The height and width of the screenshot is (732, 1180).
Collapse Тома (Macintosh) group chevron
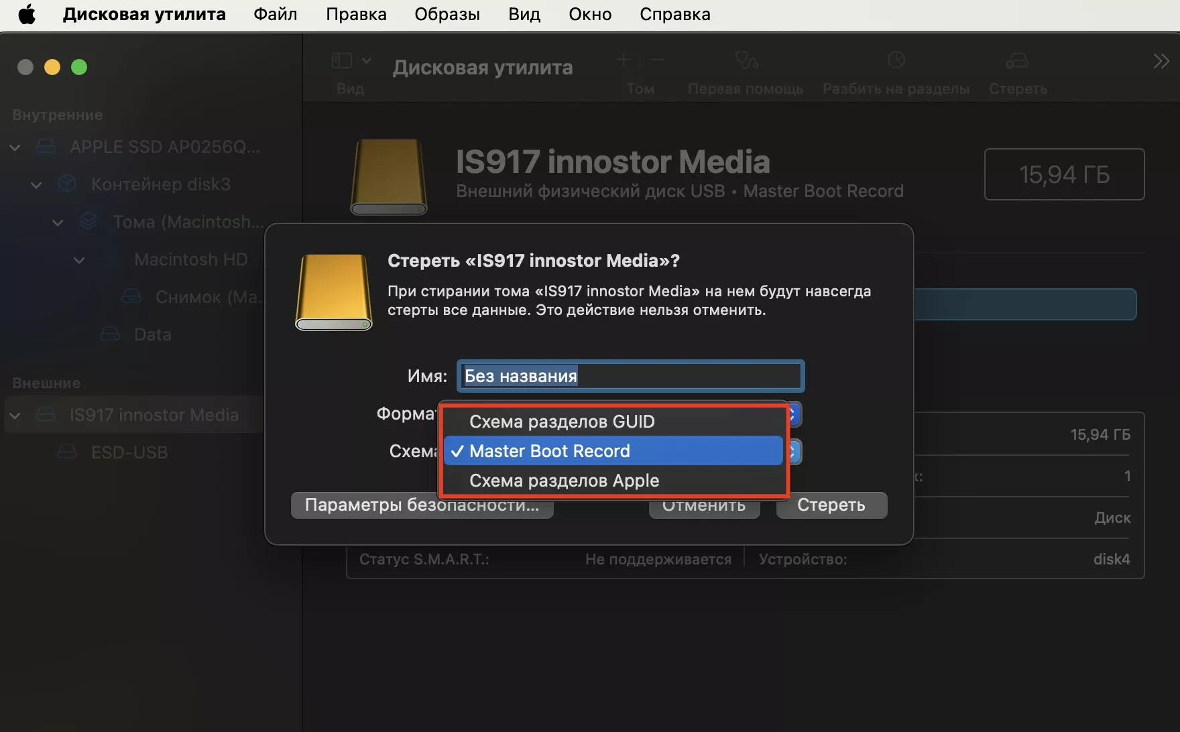click(58, 223)
